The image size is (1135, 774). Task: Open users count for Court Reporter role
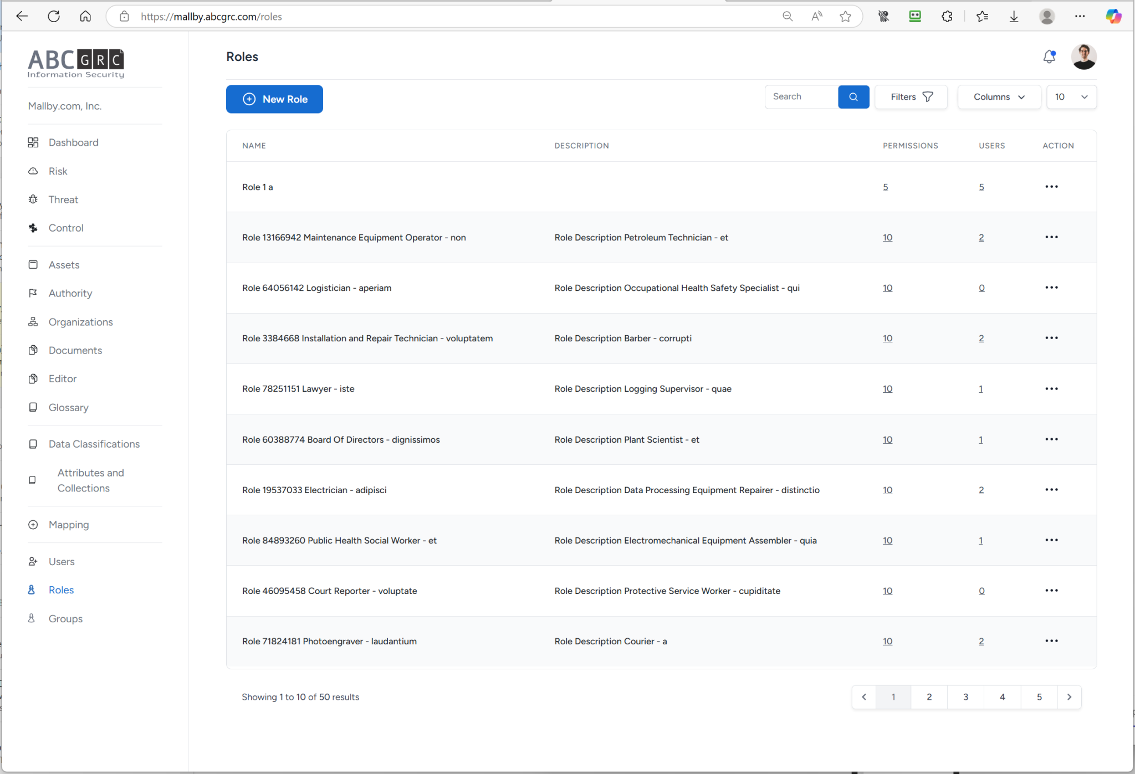tap(981, 591)
